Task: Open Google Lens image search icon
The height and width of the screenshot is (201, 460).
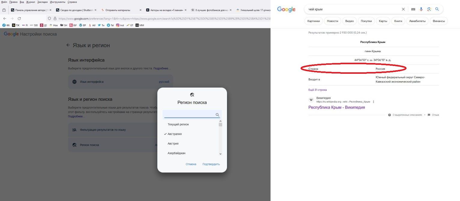Action: coord(429,9)
